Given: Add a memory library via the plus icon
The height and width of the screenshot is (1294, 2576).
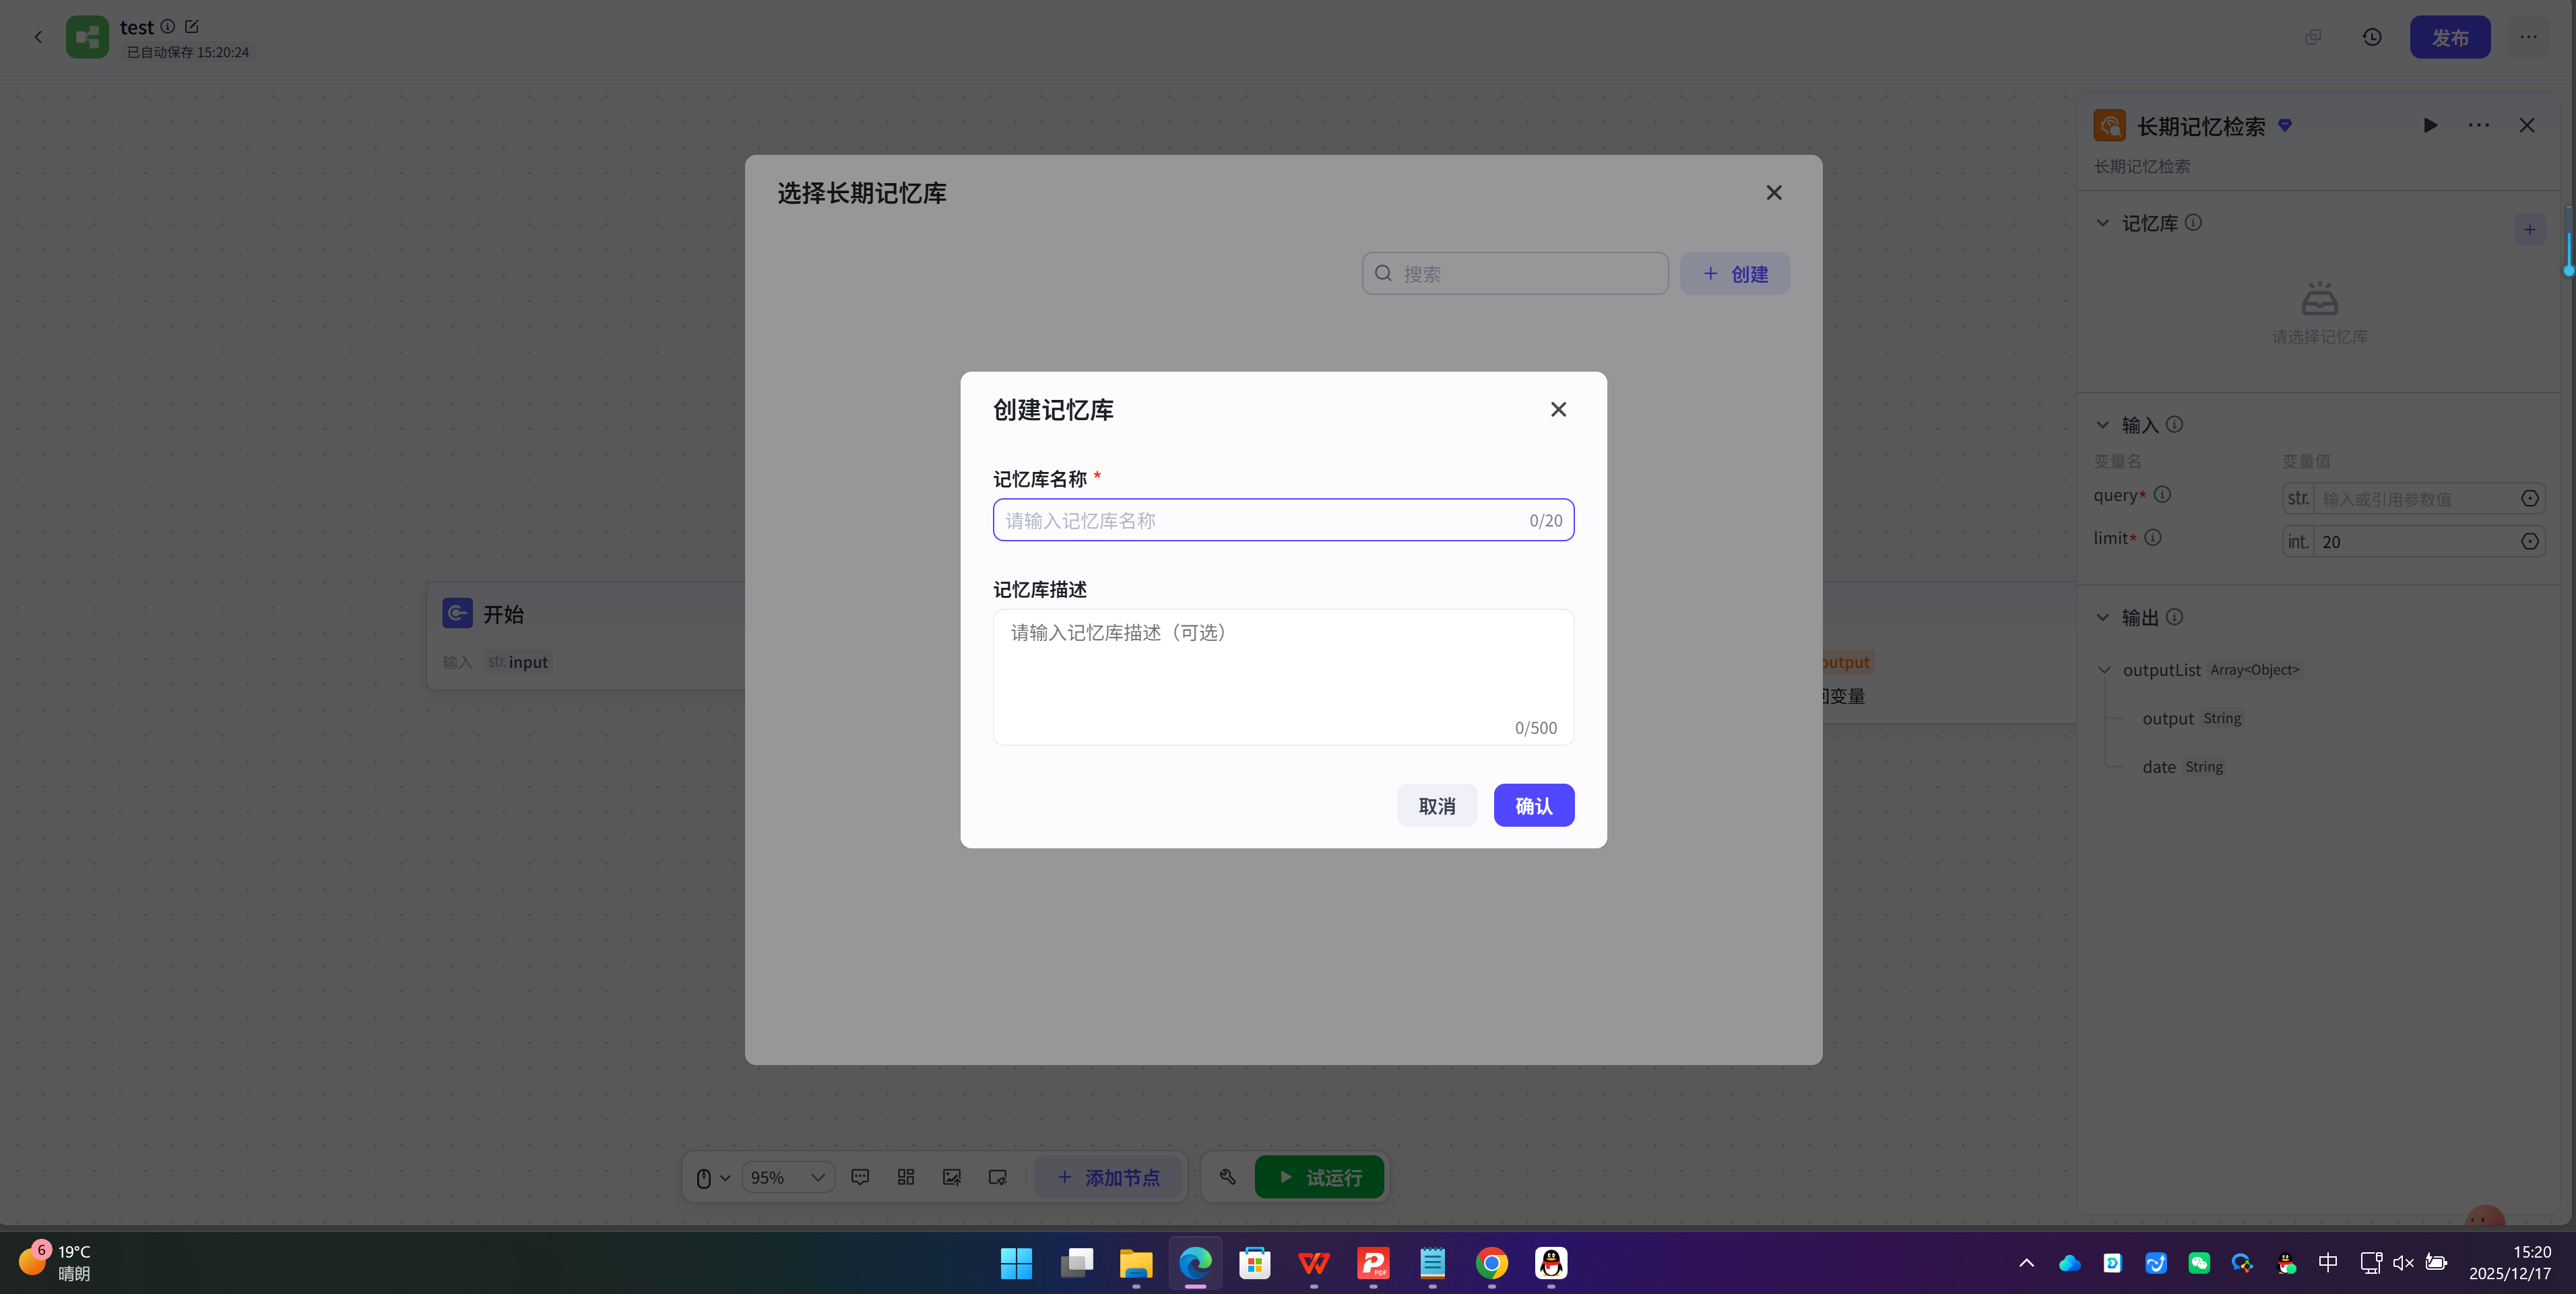Looking at the screenshot, I should [x=2530, y=229].
